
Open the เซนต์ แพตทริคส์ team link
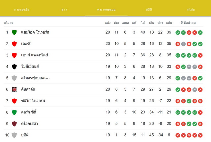pos(35,55)
